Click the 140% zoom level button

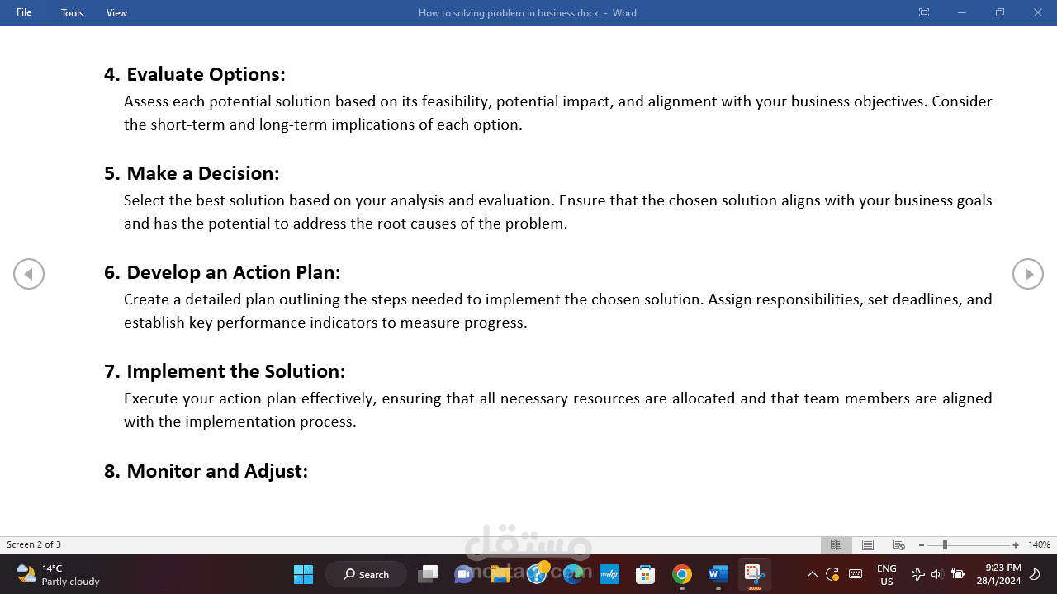pos(1039,545)
